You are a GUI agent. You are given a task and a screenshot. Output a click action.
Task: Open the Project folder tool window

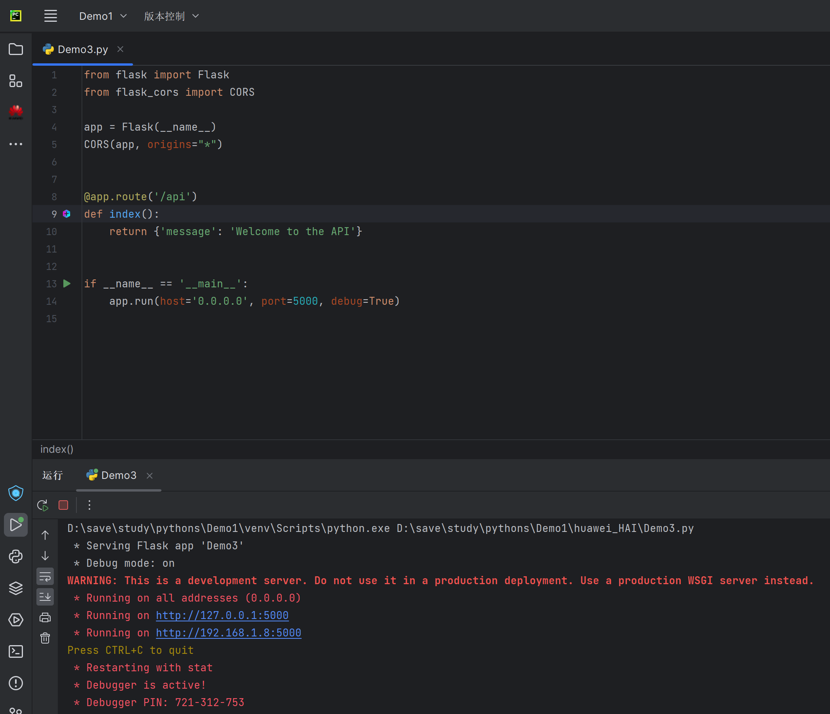[15, 49]
